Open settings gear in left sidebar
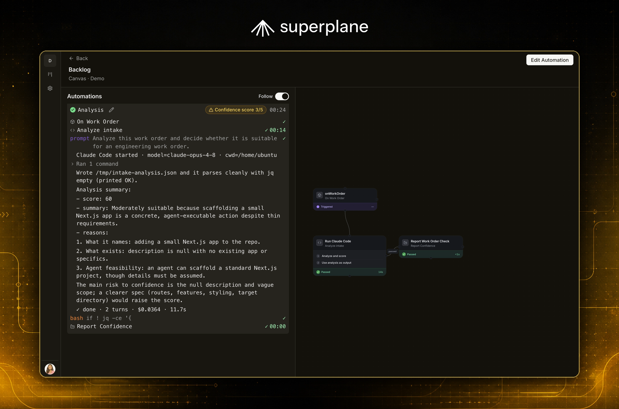Screen dimensions: 619x409 50,88
